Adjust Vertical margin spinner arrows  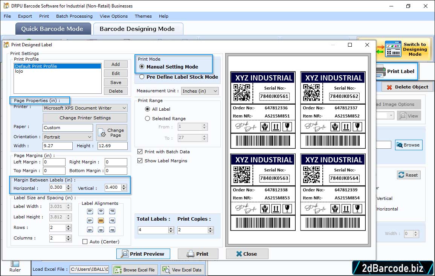124,188
